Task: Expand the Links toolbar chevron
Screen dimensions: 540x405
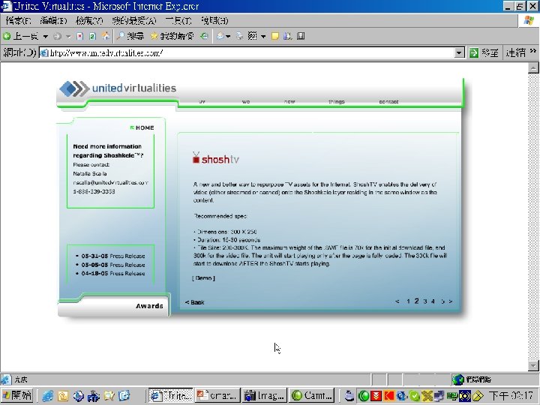Action: 532,51
